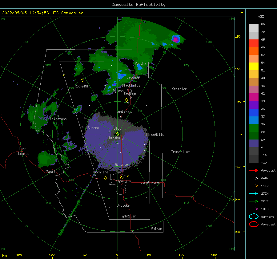Pick the orange swatch below the 60 dBZ label
277x259 pixels.
[254, 51]
